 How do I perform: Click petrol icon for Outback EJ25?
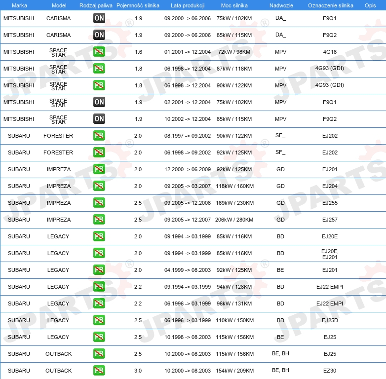(x=99, y=353)
